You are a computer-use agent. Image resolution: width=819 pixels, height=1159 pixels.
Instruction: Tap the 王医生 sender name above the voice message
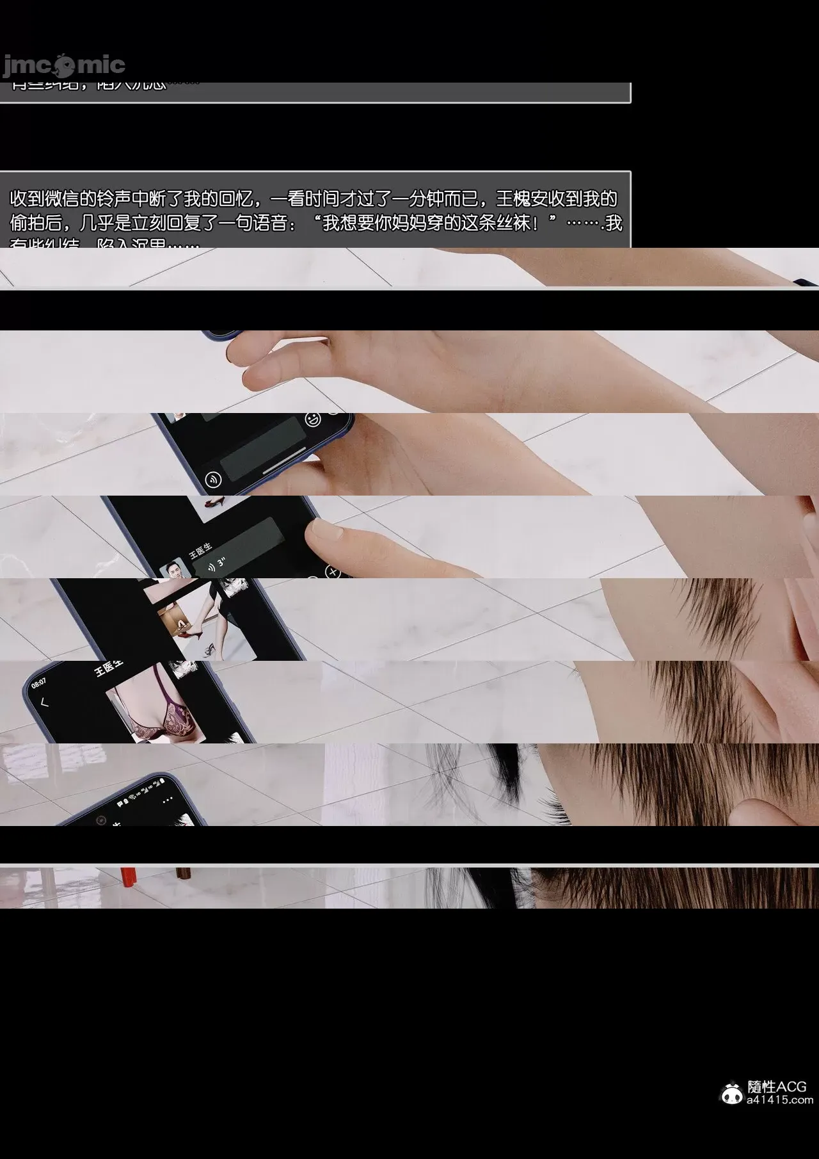tap(200, 550)
